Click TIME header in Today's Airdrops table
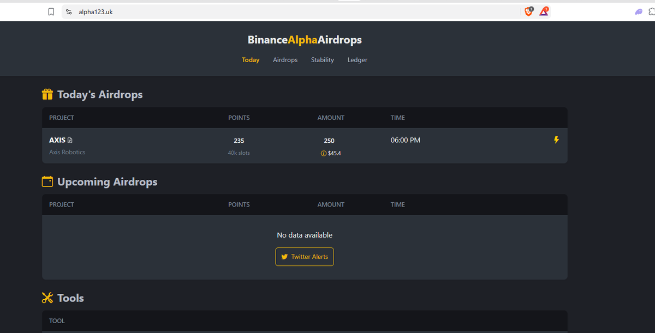Viewport: 655px width, 333px height. (x=398, y=118)
